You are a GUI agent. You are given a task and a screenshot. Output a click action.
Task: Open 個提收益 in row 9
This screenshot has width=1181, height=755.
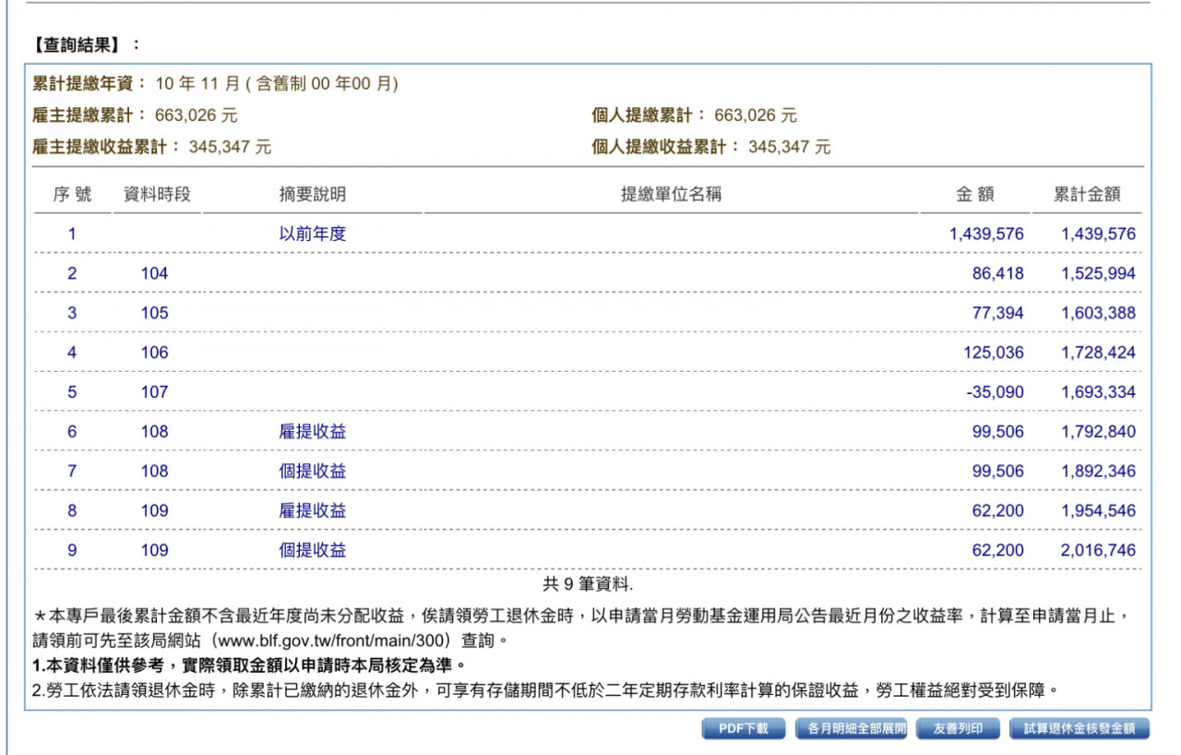coord(313,551)
